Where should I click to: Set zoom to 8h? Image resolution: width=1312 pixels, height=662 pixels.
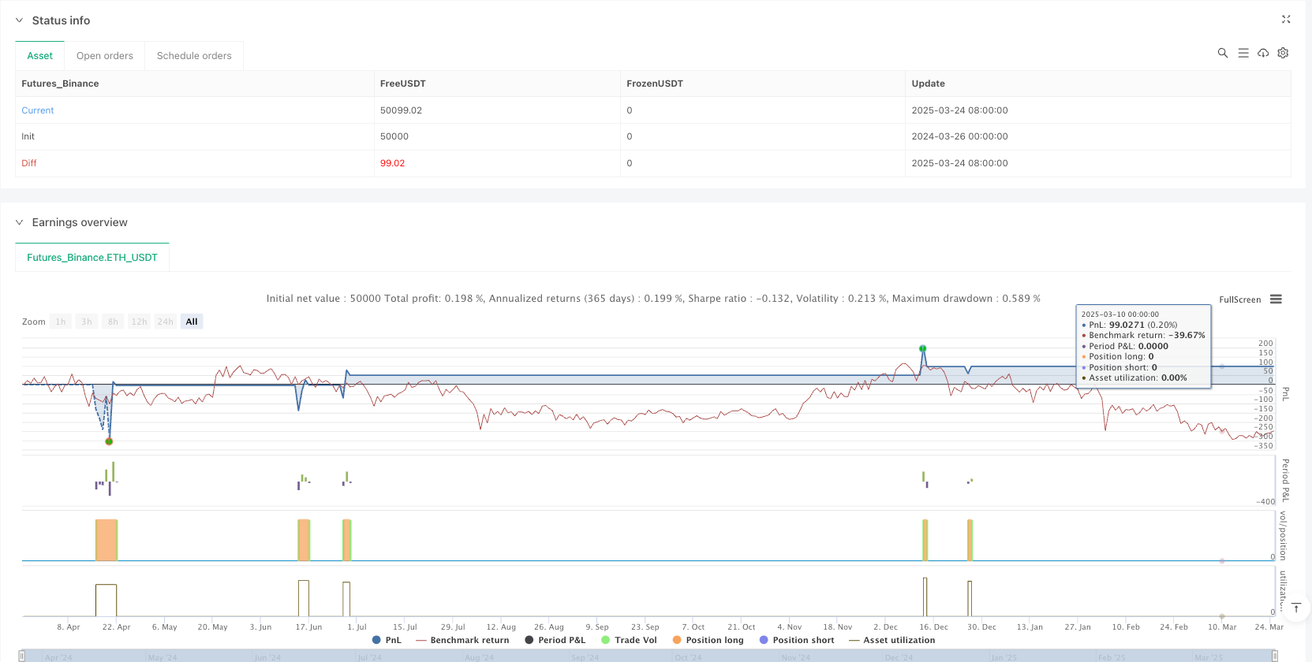click(x=113, y=322)
